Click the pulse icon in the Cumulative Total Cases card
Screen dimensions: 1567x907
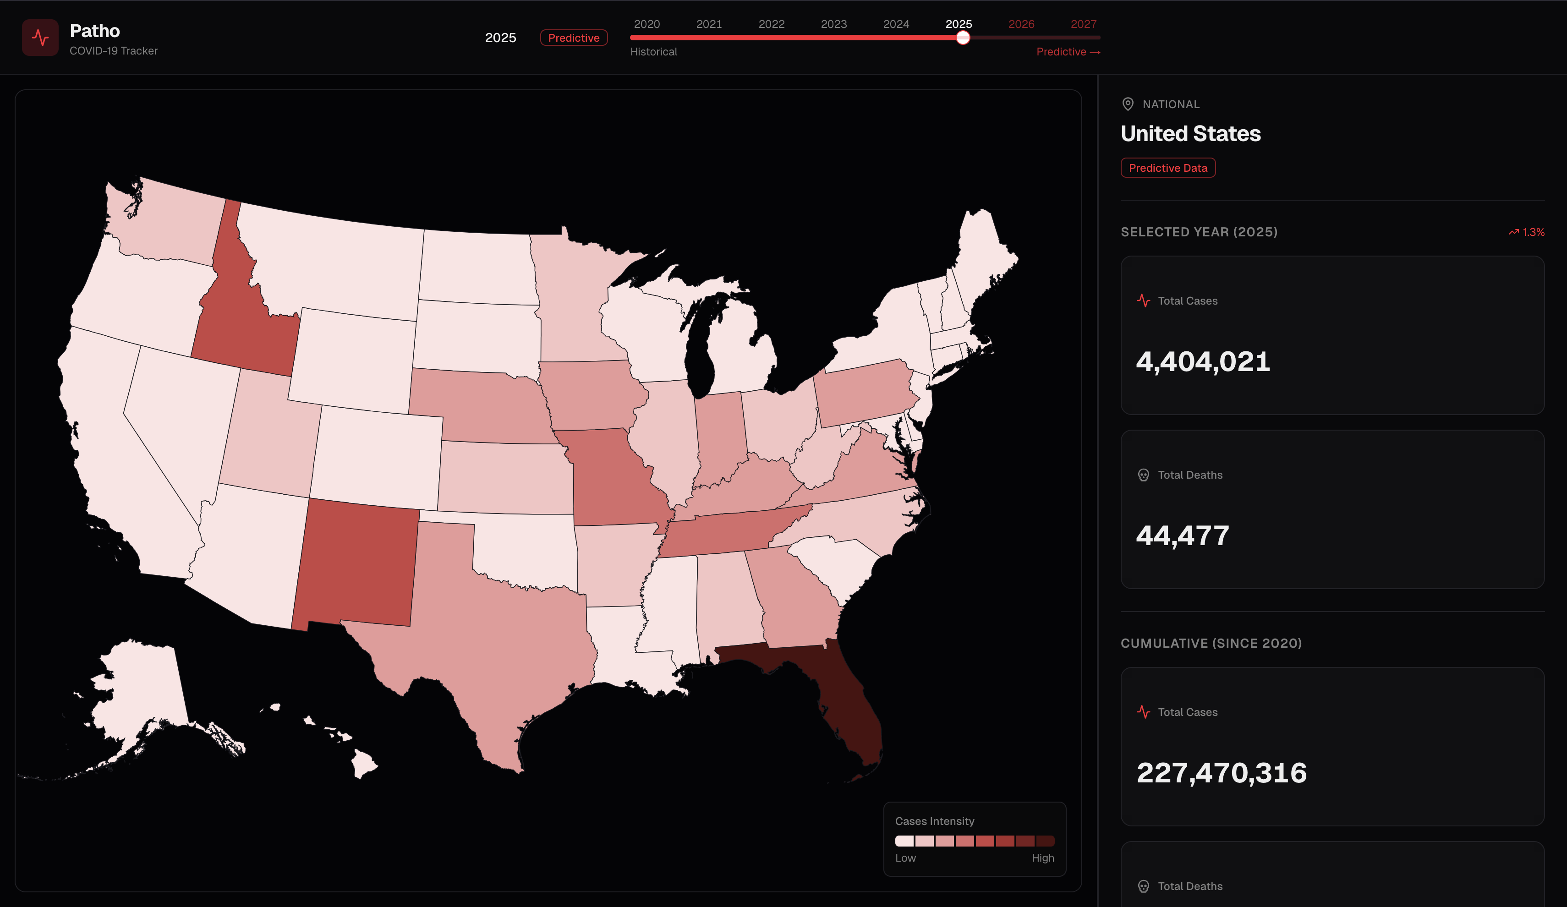1143,712
